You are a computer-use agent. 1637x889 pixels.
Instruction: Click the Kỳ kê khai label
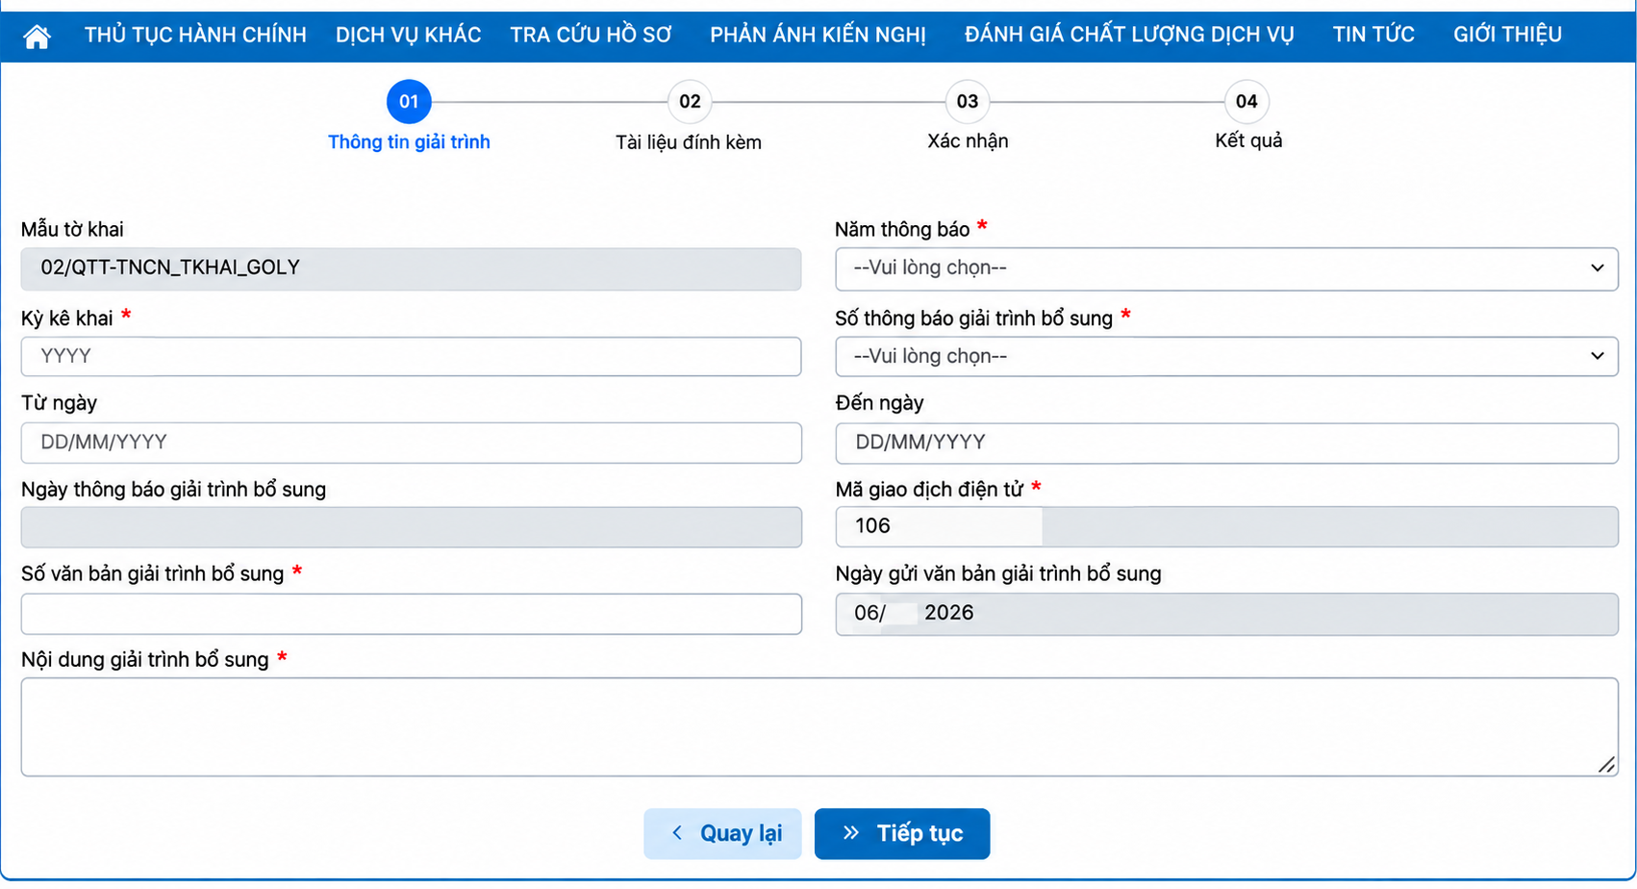click(67, 318)
